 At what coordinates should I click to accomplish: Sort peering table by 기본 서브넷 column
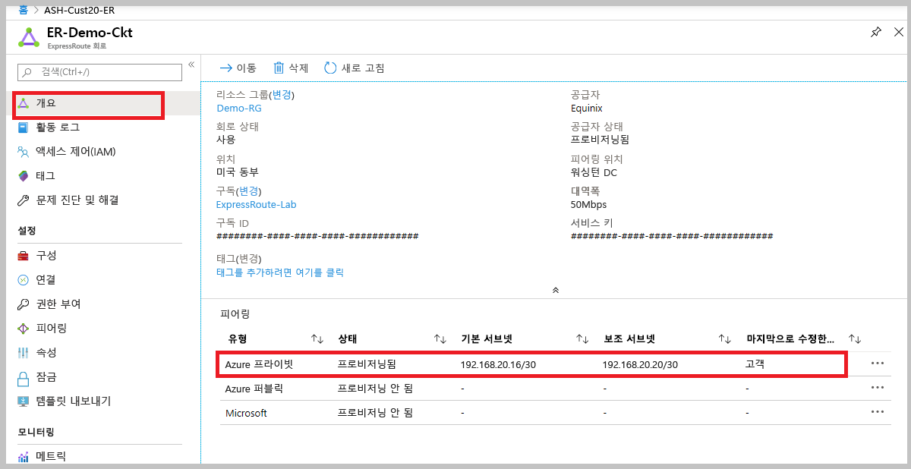[x=582, y=338]
